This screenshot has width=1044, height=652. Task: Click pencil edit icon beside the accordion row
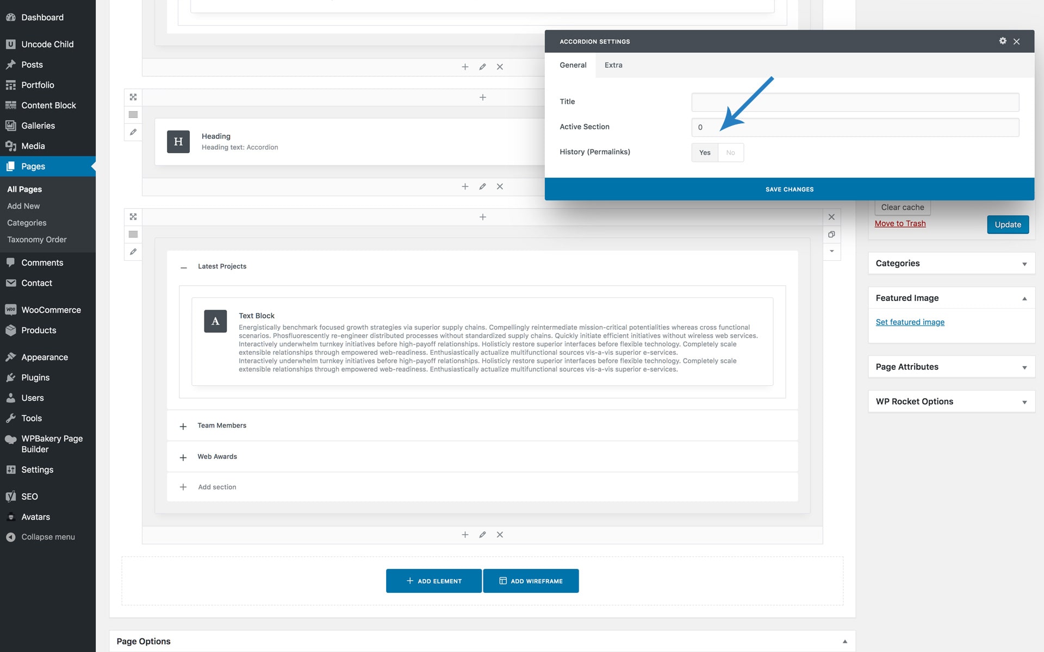[133, 252]
